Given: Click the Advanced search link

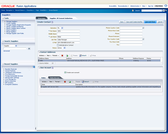Looking at the screenshot, I should (7, 51).
